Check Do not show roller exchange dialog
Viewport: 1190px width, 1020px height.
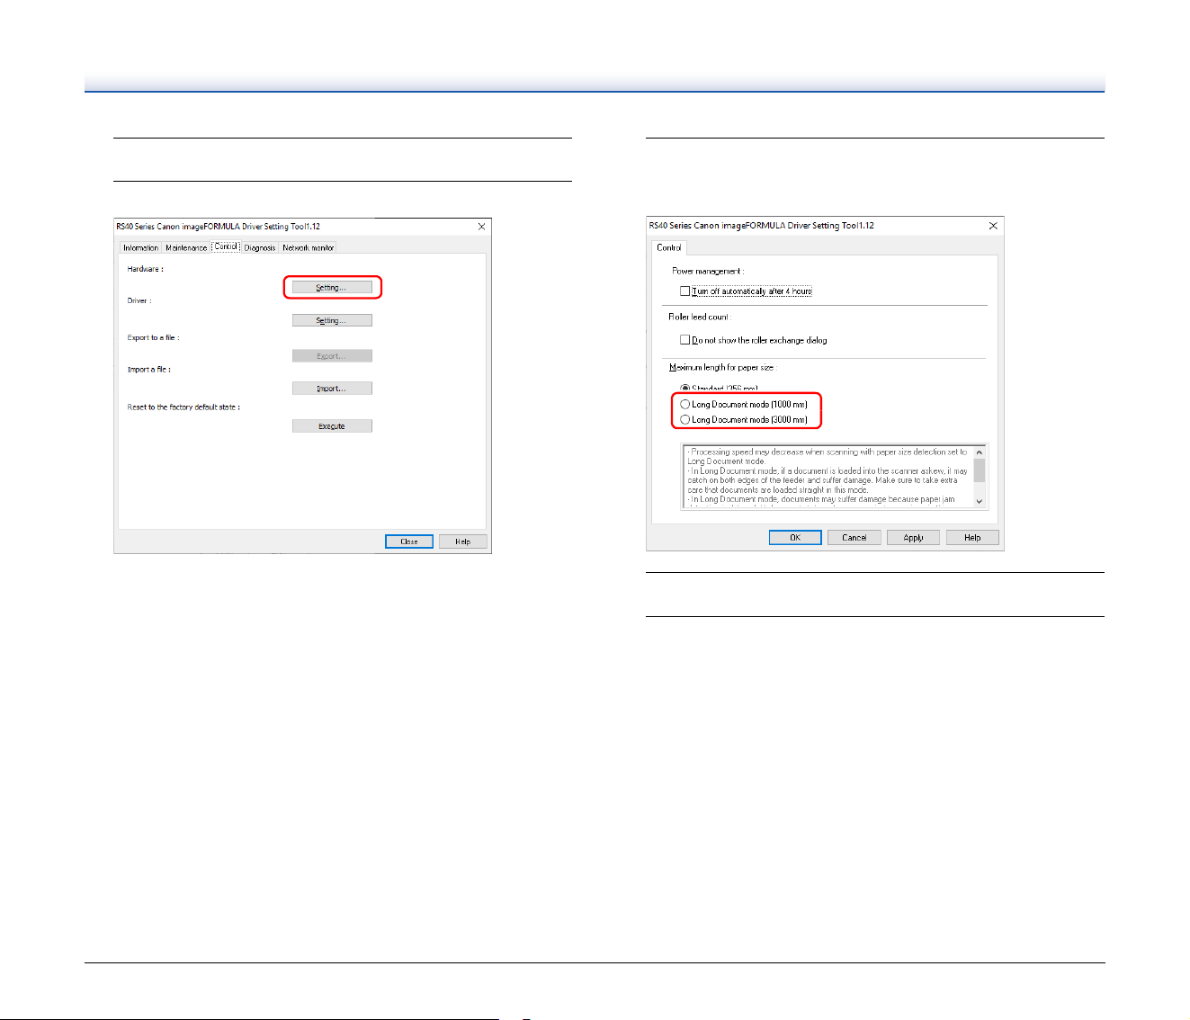[754, 340]
